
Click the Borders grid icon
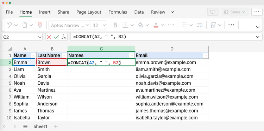[x=125, y=25]
